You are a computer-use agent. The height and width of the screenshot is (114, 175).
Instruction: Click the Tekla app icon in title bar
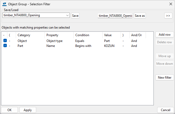(x=4, y=4)
